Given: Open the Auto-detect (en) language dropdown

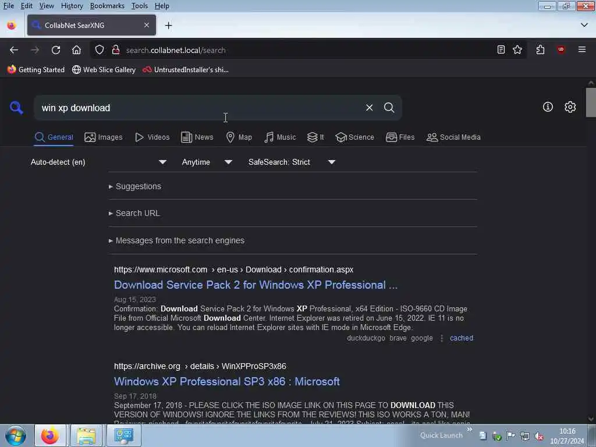Looking at the screenshot, I should coord(98,162).
